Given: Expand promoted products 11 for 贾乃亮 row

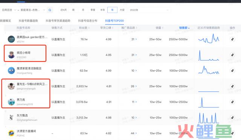Looking at the screenshot, I should click(134, 102).
